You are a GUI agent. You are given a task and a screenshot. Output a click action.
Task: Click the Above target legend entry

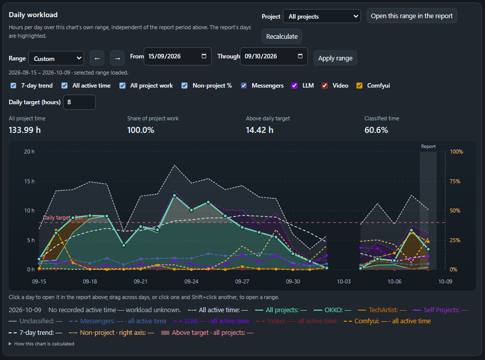pos(208,332)
